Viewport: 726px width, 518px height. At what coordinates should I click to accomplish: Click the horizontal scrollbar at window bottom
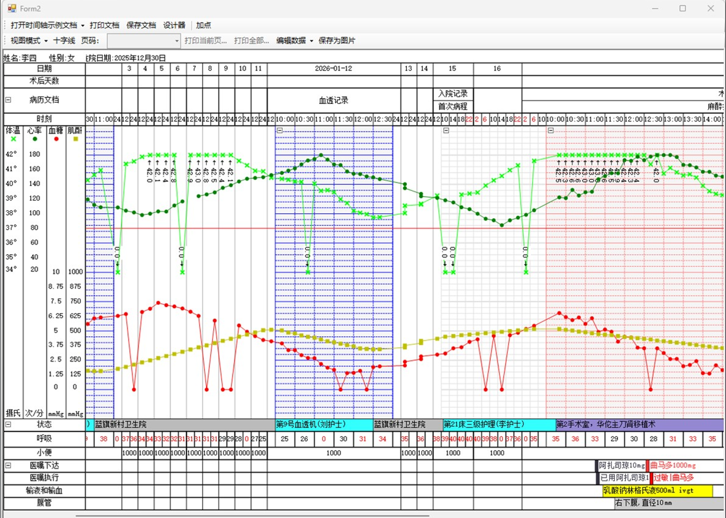[x=252, y=516]
